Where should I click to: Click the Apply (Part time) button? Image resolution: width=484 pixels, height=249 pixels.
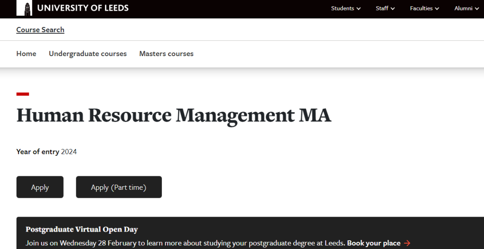coord(119,187)
